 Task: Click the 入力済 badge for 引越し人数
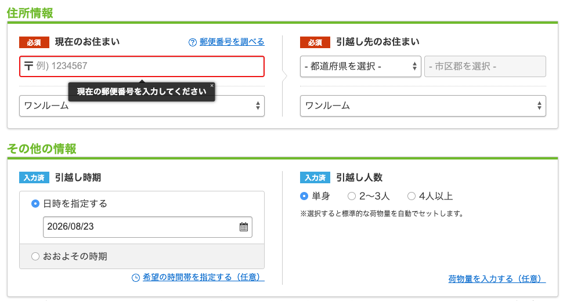315,177
